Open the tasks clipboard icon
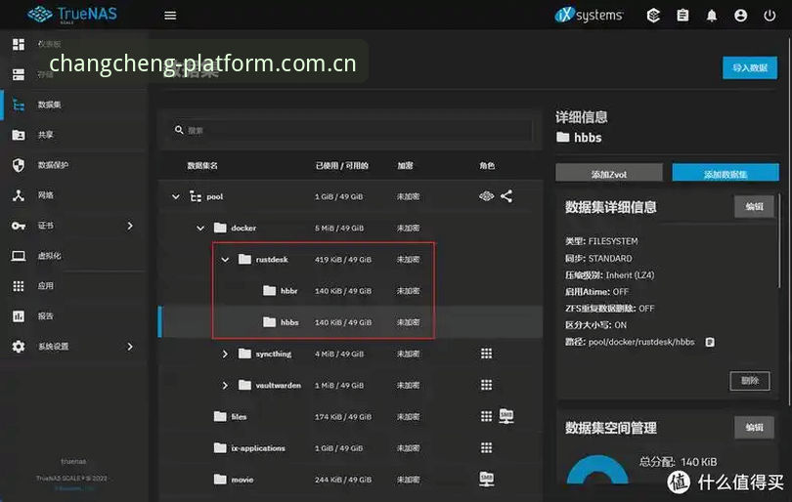Screen dimensions: 792x502 [682, 15]
